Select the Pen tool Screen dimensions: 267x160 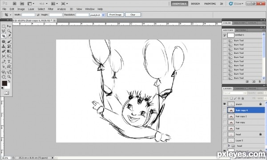pyautogui.click(x=4, y=61)
